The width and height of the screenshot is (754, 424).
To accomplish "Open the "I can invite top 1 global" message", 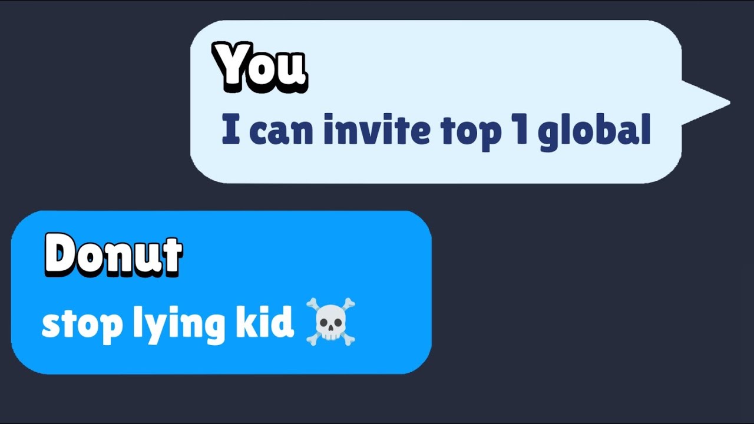I will coord(436,131).
